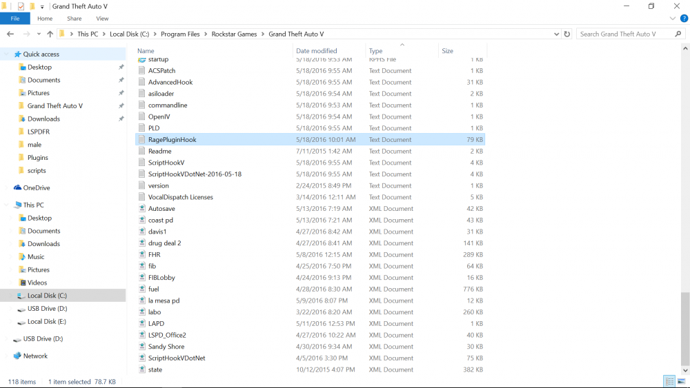
Task: Expand subfolders after Program Files in path
Action: (206, 34)
